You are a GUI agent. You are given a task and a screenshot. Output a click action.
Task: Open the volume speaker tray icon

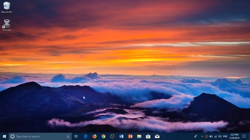(x=220, y=136)
